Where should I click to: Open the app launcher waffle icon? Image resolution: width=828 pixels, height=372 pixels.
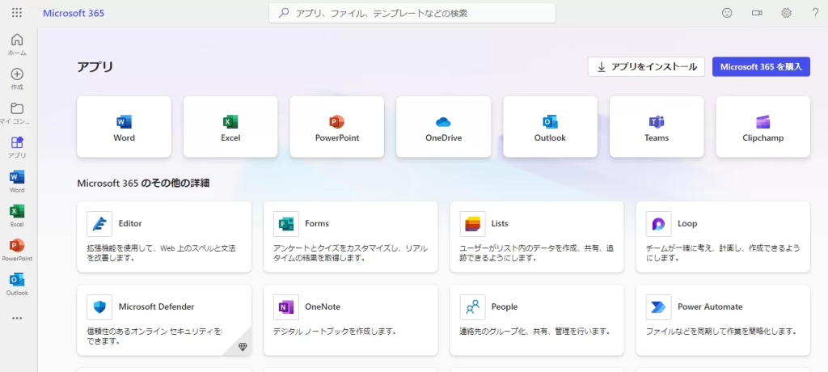pyautogui.click(x=17, y=13)
